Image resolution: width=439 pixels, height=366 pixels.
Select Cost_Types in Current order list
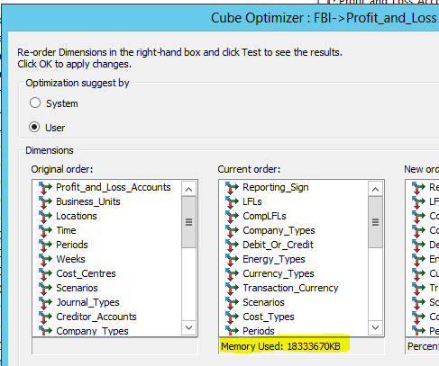pos(269,317)
